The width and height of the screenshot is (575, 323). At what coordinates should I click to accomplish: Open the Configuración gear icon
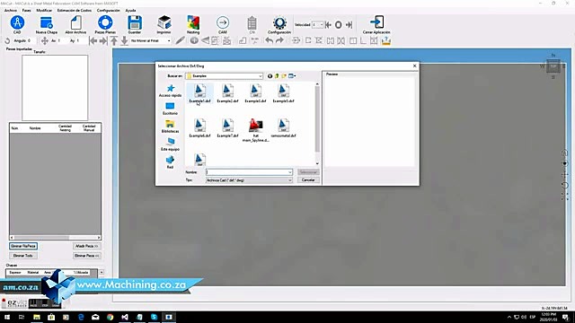[x=279, y=23]
